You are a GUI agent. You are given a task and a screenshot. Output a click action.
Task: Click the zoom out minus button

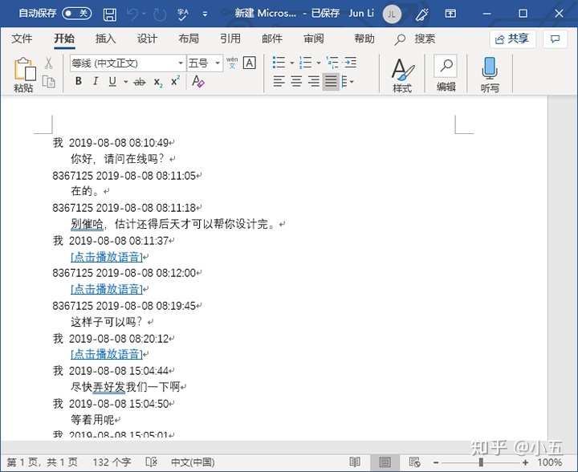coord(436,462)
